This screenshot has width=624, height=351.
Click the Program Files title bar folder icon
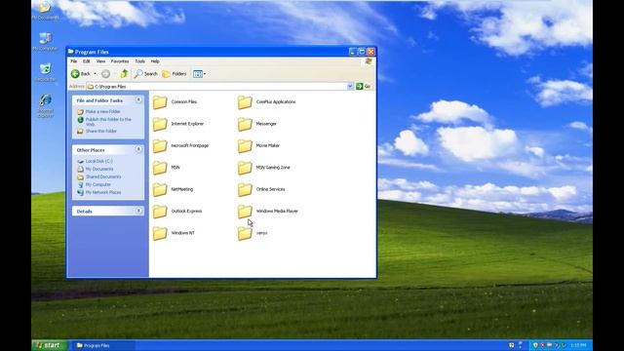(x=71, y=52)
